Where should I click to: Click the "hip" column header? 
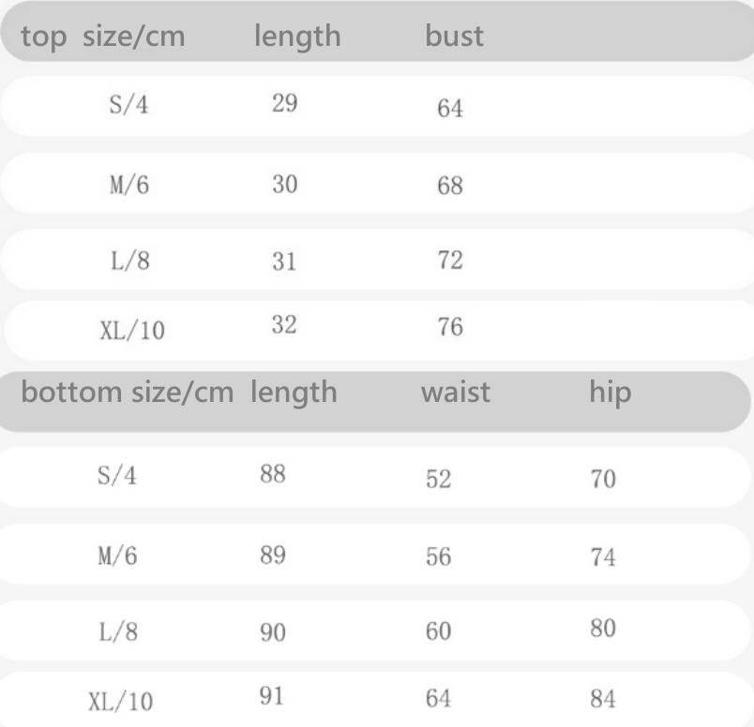click(609, 392)
